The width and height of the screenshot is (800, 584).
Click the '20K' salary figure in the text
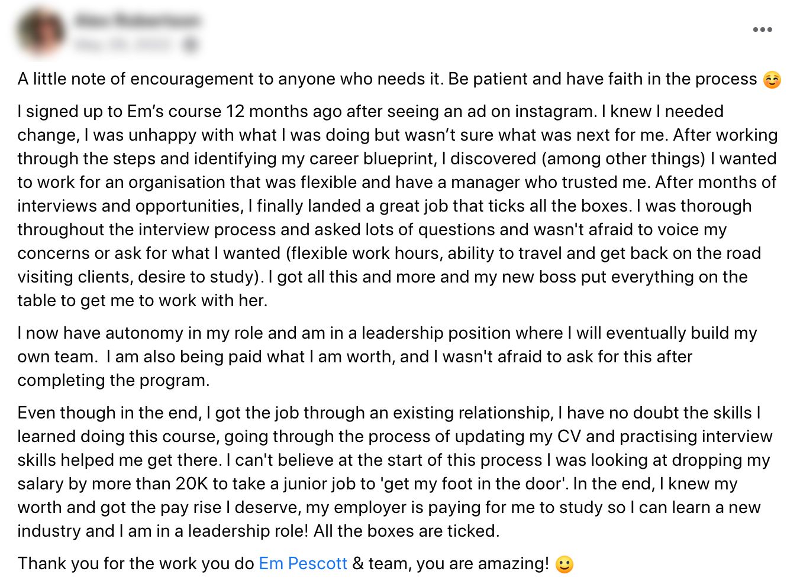click(x=192, y=484)
